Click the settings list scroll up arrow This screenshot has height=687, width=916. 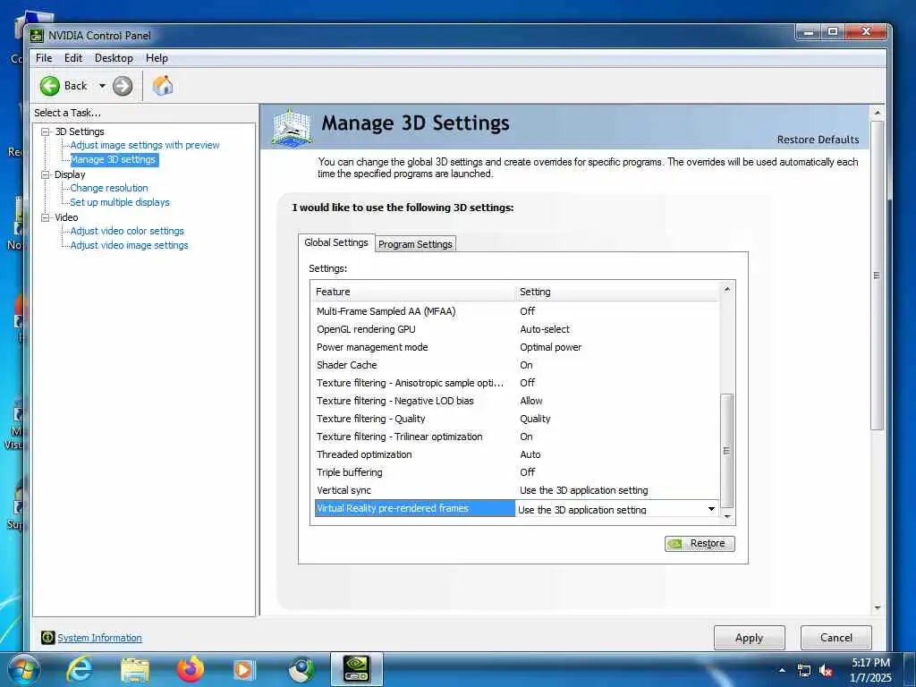pyautogui.click(x=727, y=289)
